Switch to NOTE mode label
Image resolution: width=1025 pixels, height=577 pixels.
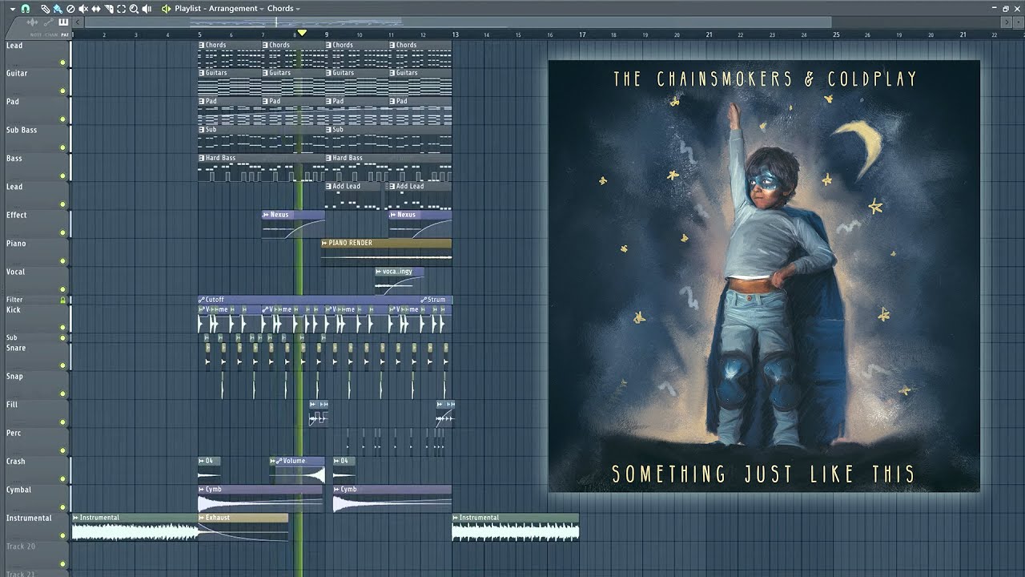(36, 34)
